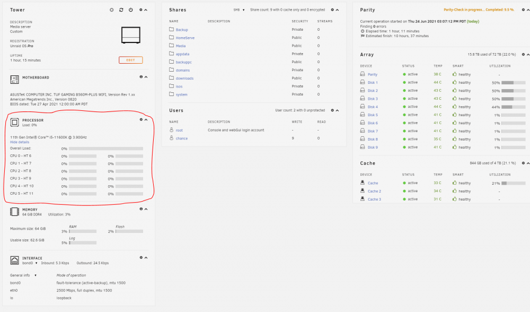Image resolution: width=530 pixels, height=312 pixels.
Task: Open the Parity device link
Action: tap(373, 74)
